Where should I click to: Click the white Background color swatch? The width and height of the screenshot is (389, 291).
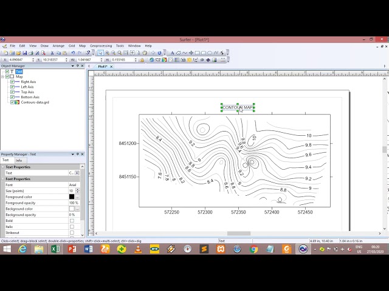(x=72, y=209)
